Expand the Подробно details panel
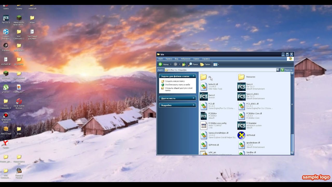The height and width of the screenshot is (187, 332). (x=193, y=105)
